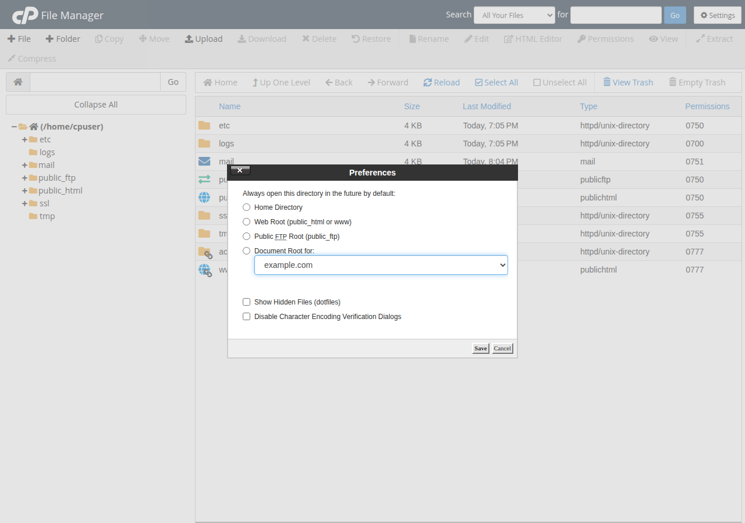Click the mail envelope icon in file list

tap(204, 162)
